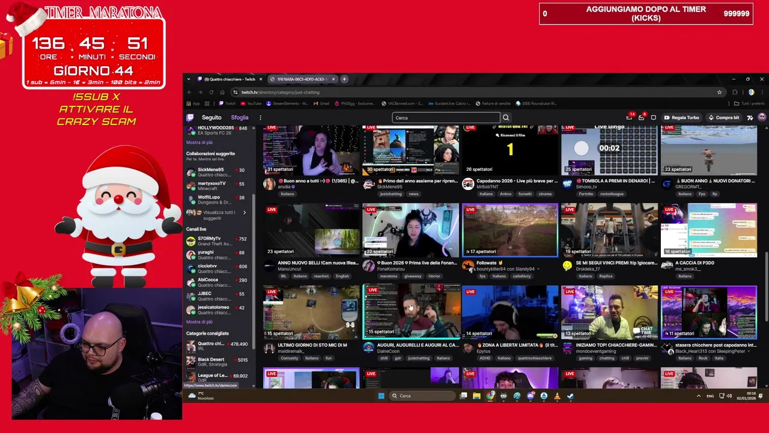Click the browser home icon

point(222,92)
